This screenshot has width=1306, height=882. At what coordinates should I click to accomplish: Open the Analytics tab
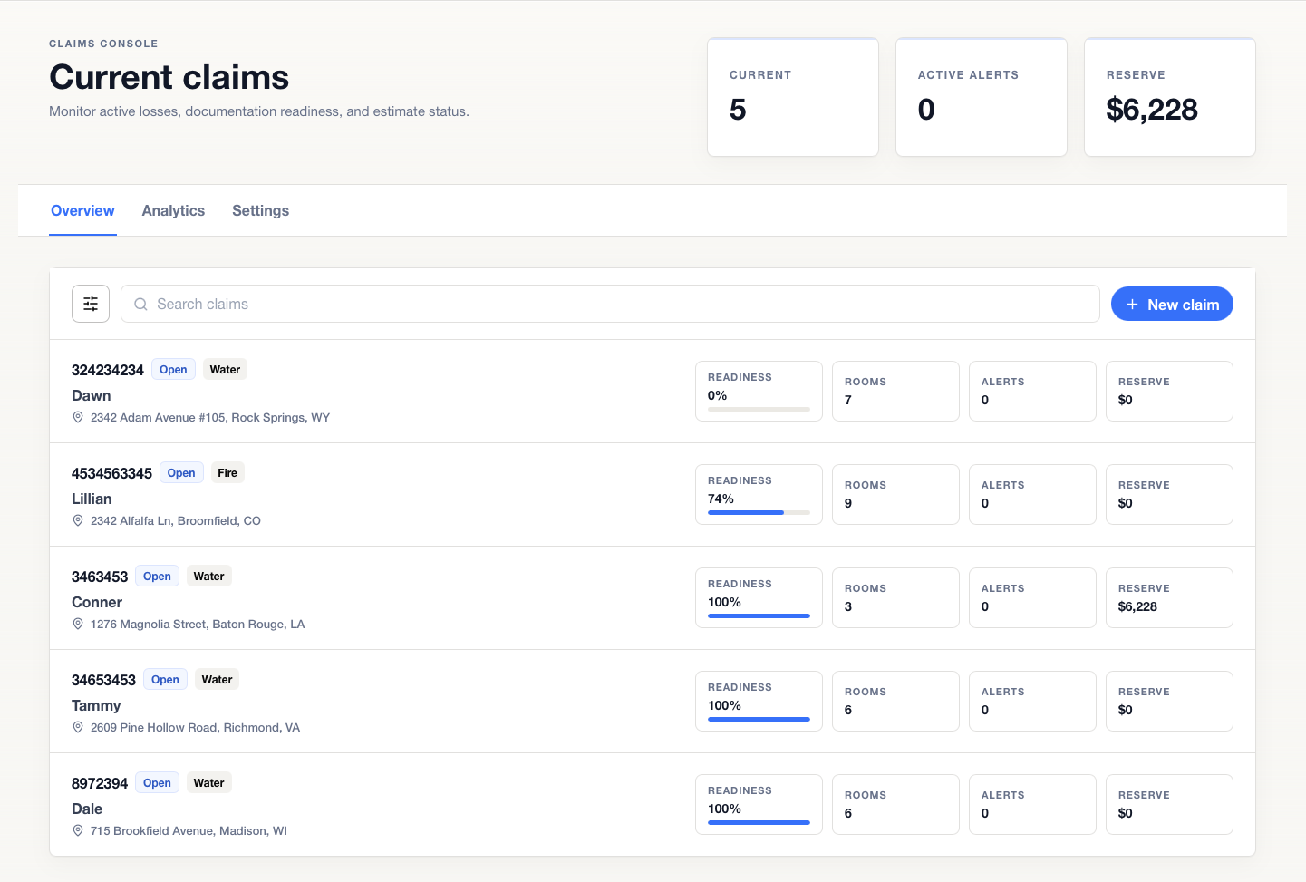(x=173, y=210)
